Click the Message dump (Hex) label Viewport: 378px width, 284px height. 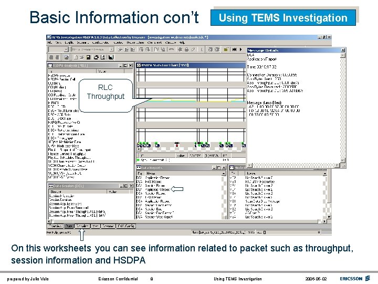point(264,103)
